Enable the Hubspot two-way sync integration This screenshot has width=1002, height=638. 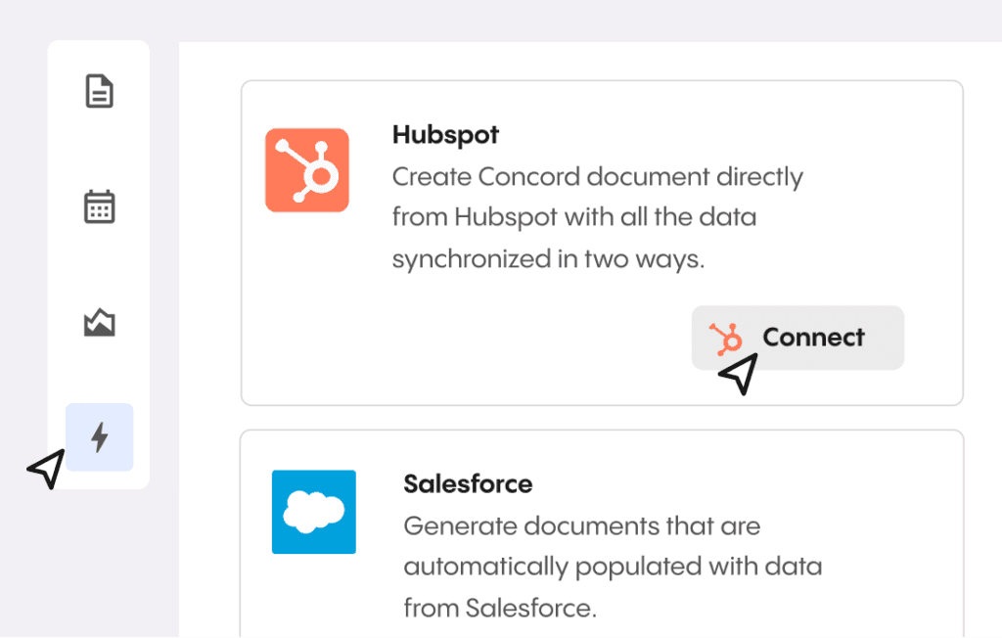click(x=797, y=337)
